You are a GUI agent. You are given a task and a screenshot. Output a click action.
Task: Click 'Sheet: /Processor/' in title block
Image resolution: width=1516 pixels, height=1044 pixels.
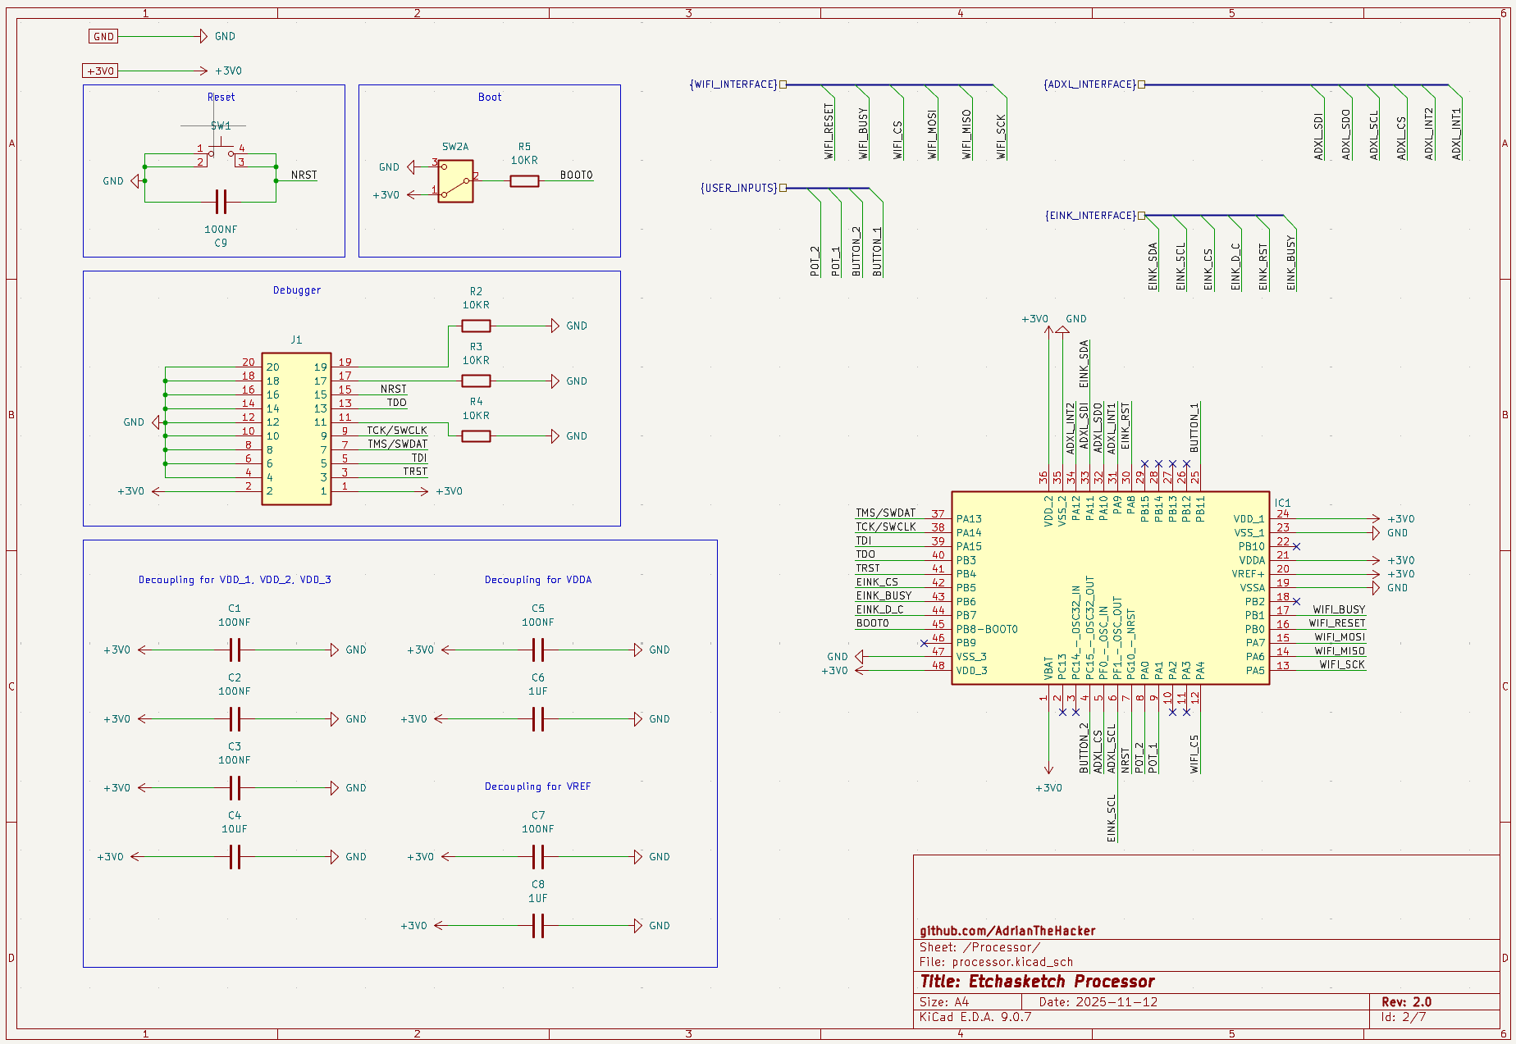pyautogui.click(x=979, y=947)
